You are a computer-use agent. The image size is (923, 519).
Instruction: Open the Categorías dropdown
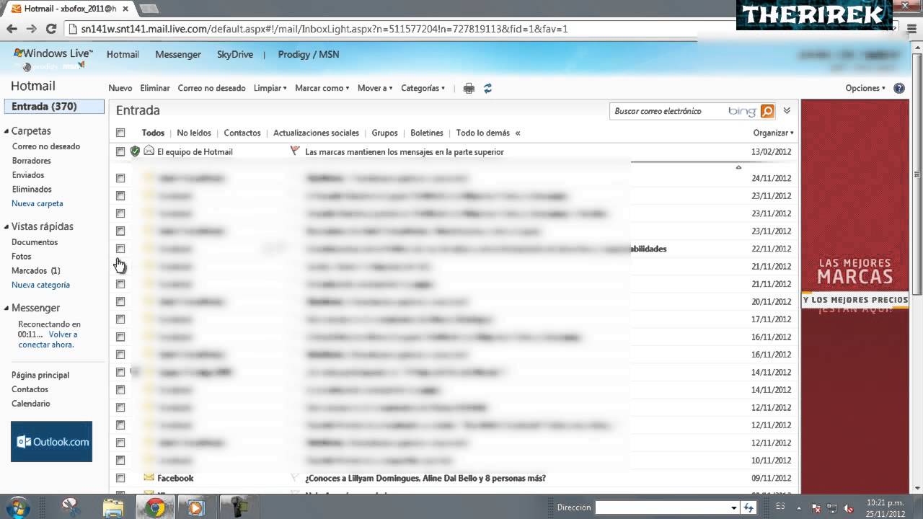pyautogui.click(x=423, y=88)
